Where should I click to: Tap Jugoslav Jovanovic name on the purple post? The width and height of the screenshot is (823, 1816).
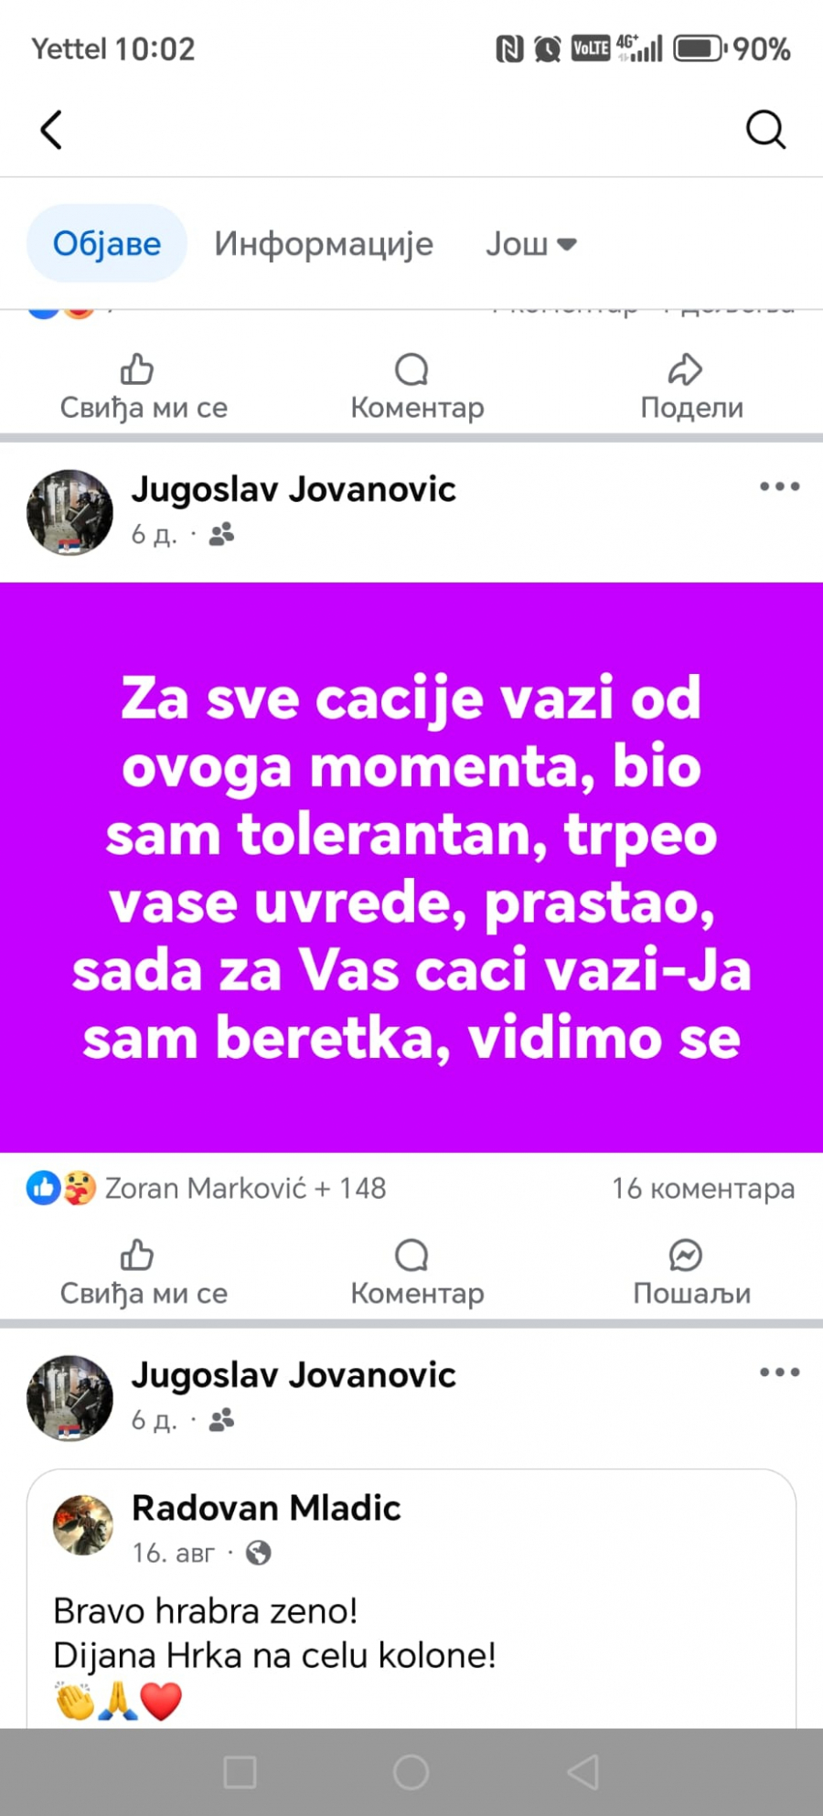[294, 489]
